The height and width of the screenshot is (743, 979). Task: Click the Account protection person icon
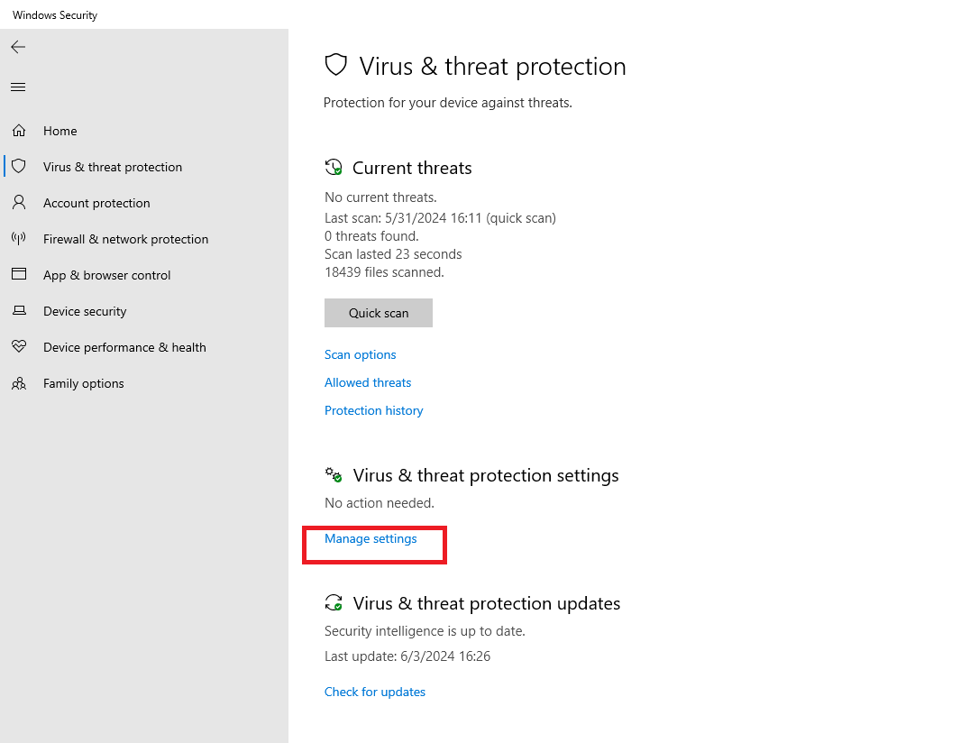pos(19,202)
